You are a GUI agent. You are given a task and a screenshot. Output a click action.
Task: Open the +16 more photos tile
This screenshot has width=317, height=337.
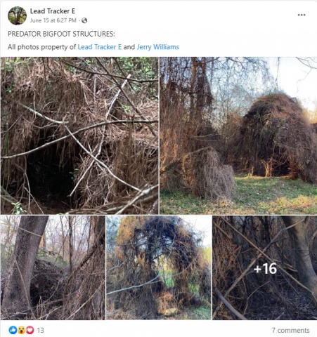tap(265, 267)
